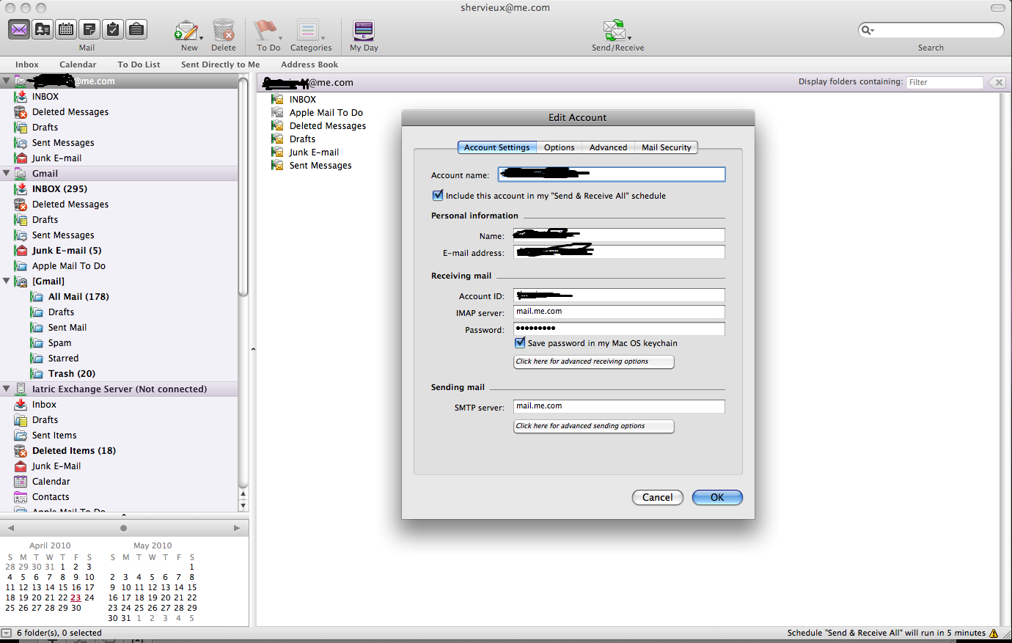Click the IMAP server field
The height and width of the screenshot is (643, 1012).
tap(619, 312)
